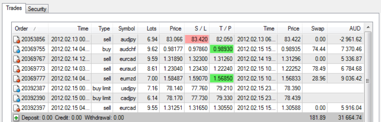Click the T/P value 1.30550
The image size is (381, 122).
[x=223, y=108]
